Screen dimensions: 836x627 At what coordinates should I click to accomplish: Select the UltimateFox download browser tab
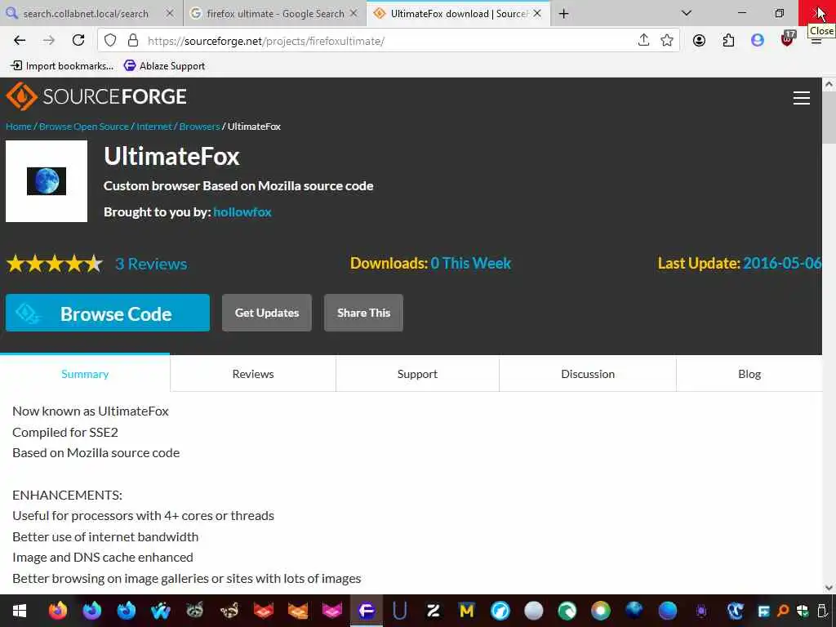459,14
